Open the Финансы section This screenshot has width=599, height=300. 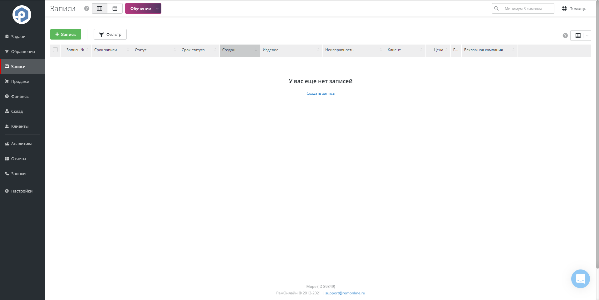(x=22, y=96)
